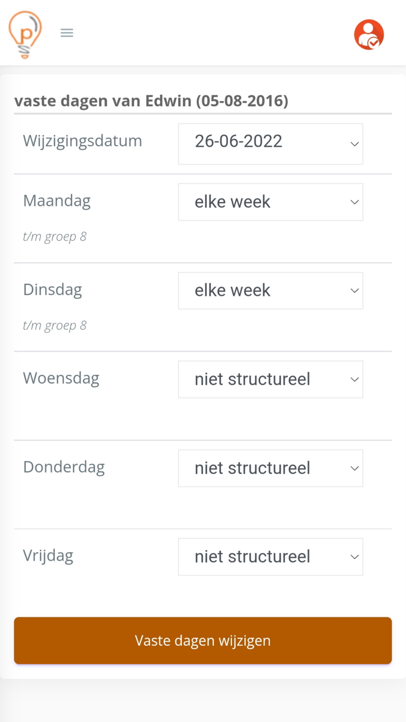Click the Dinsdag day label
This screenshot has height=722, width=406.
[52, 289]
